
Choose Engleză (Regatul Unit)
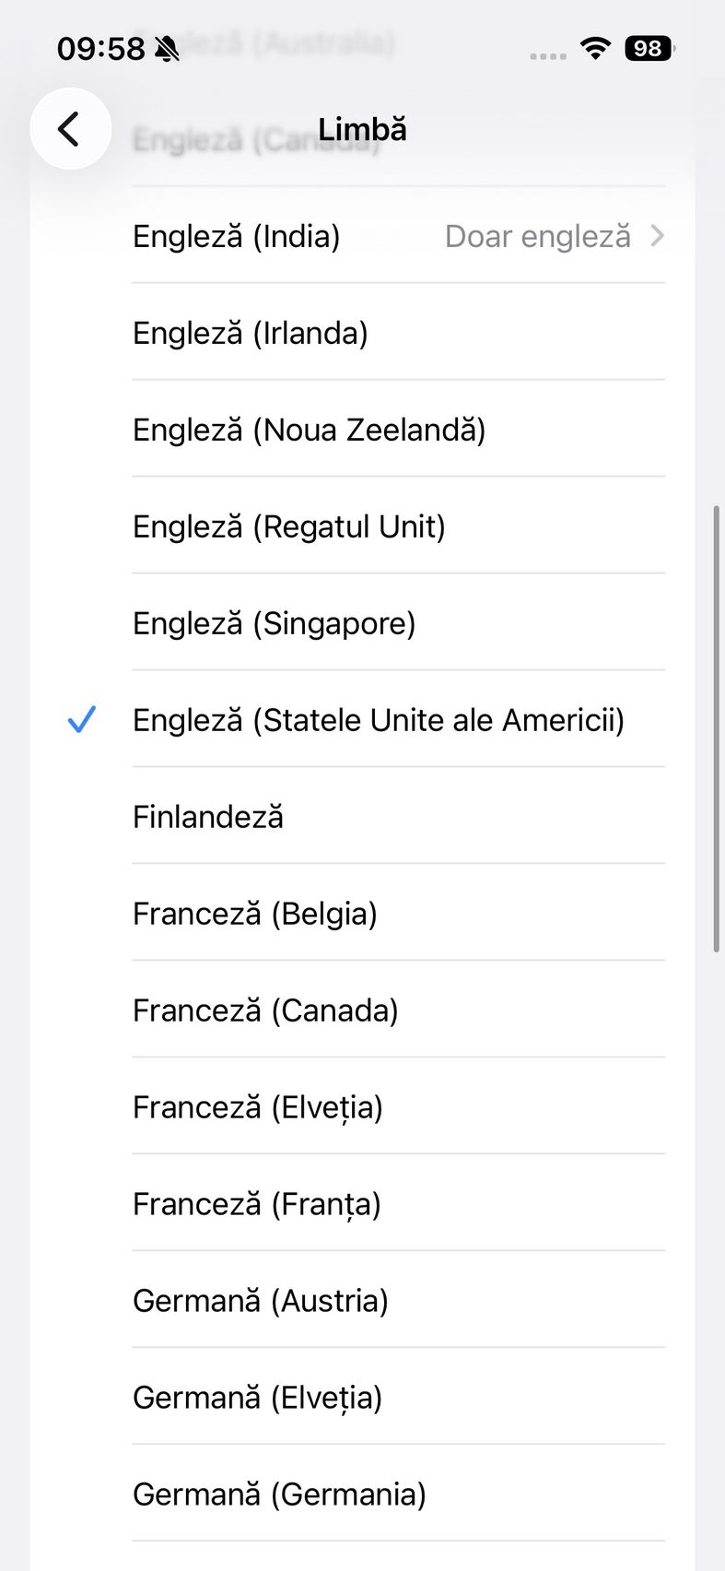pyautogui.click(x=289, y=526)
